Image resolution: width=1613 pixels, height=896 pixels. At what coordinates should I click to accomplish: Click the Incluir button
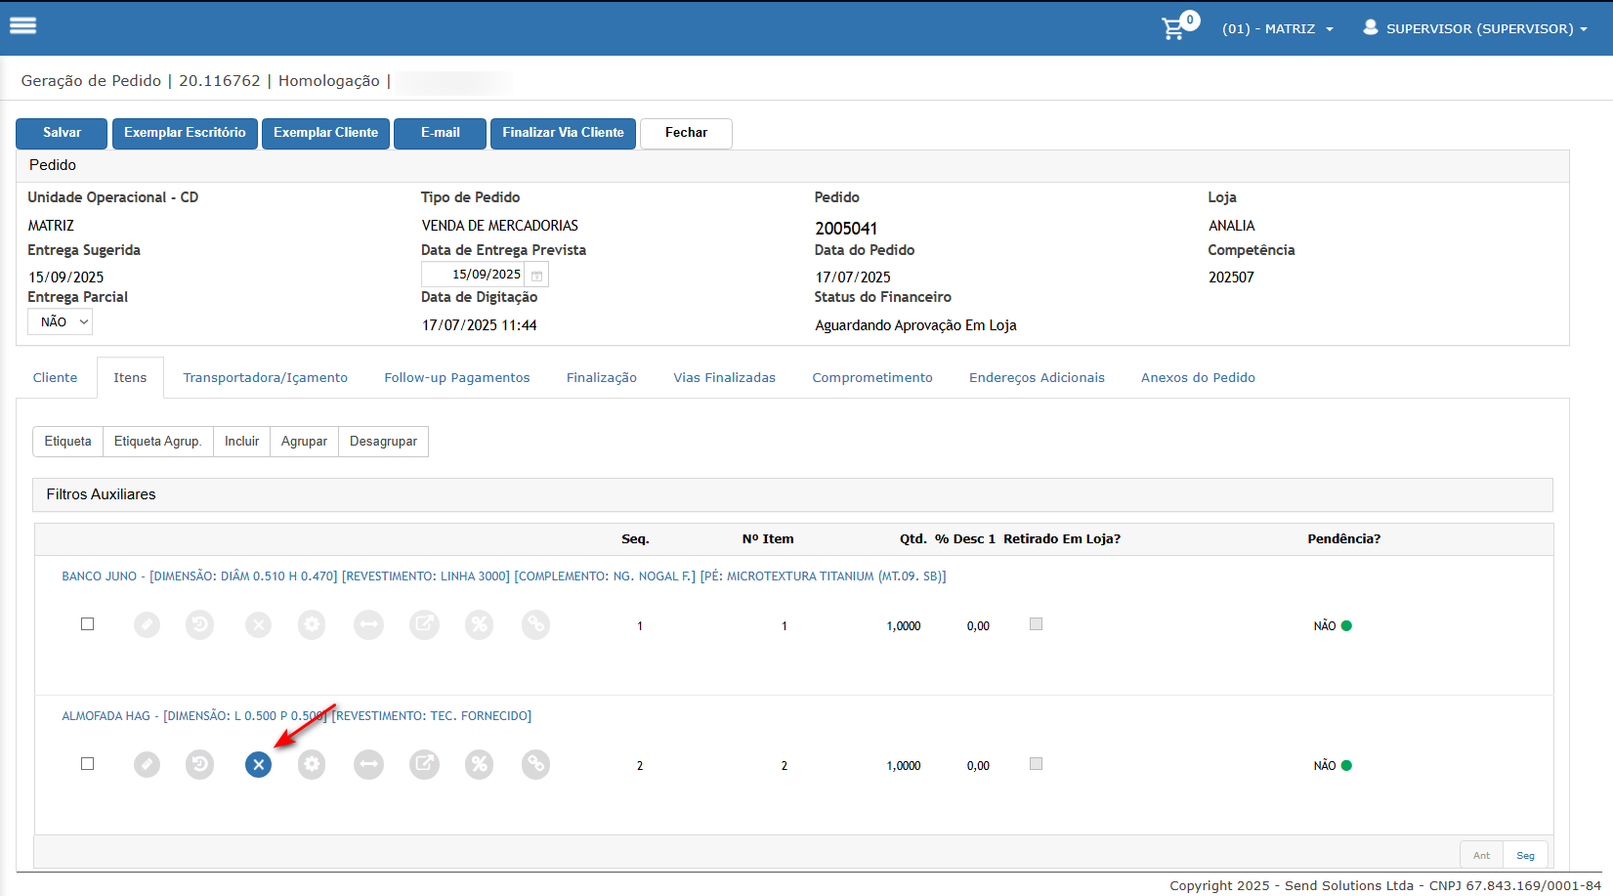coord(241,442)
